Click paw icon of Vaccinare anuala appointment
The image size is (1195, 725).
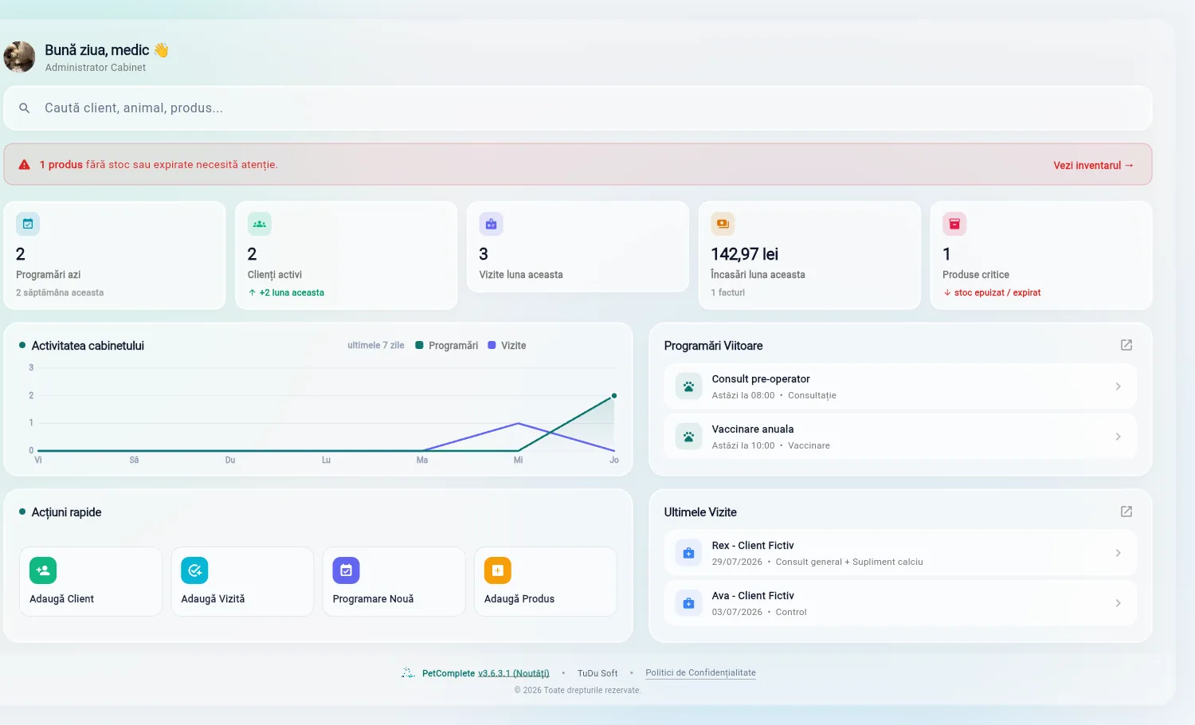pos(688,437)
